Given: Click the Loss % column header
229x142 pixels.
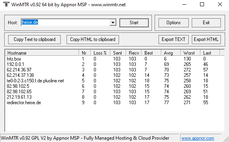Looking at the screenshot, I should pyautogui.click(x=101, y=53).
